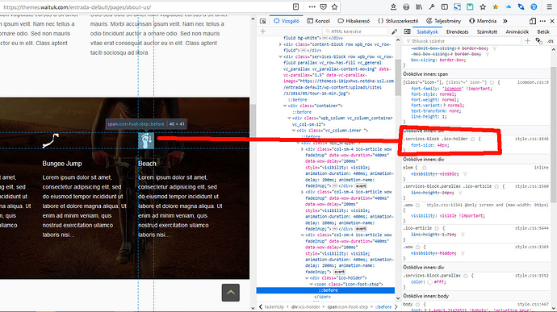Open responsive design mode icon
This screenshot has width=557, height=312.
(x=533, y=21)
